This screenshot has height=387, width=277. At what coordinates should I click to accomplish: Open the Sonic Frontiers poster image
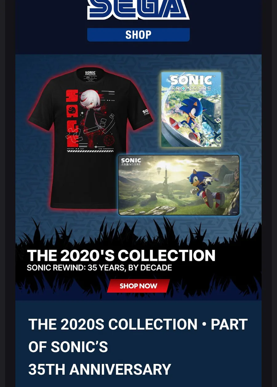(191, 110)
